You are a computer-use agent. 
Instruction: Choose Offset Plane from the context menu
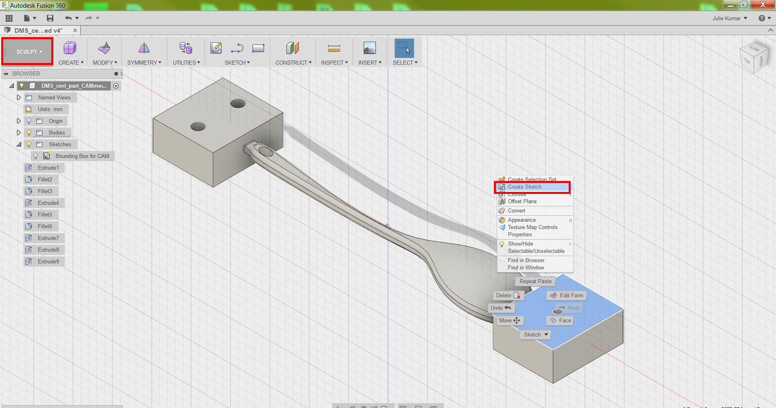pos(534,201)
